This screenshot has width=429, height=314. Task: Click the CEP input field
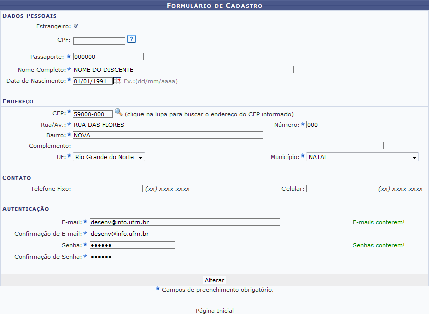tap(92, 114)
